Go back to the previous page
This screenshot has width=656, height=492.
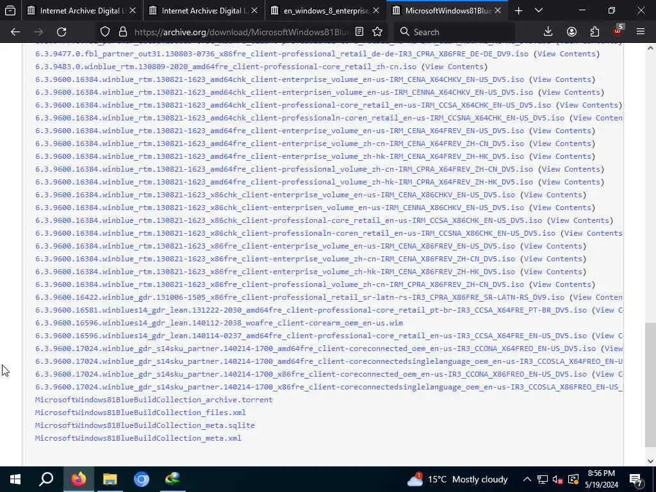(15, 32)
